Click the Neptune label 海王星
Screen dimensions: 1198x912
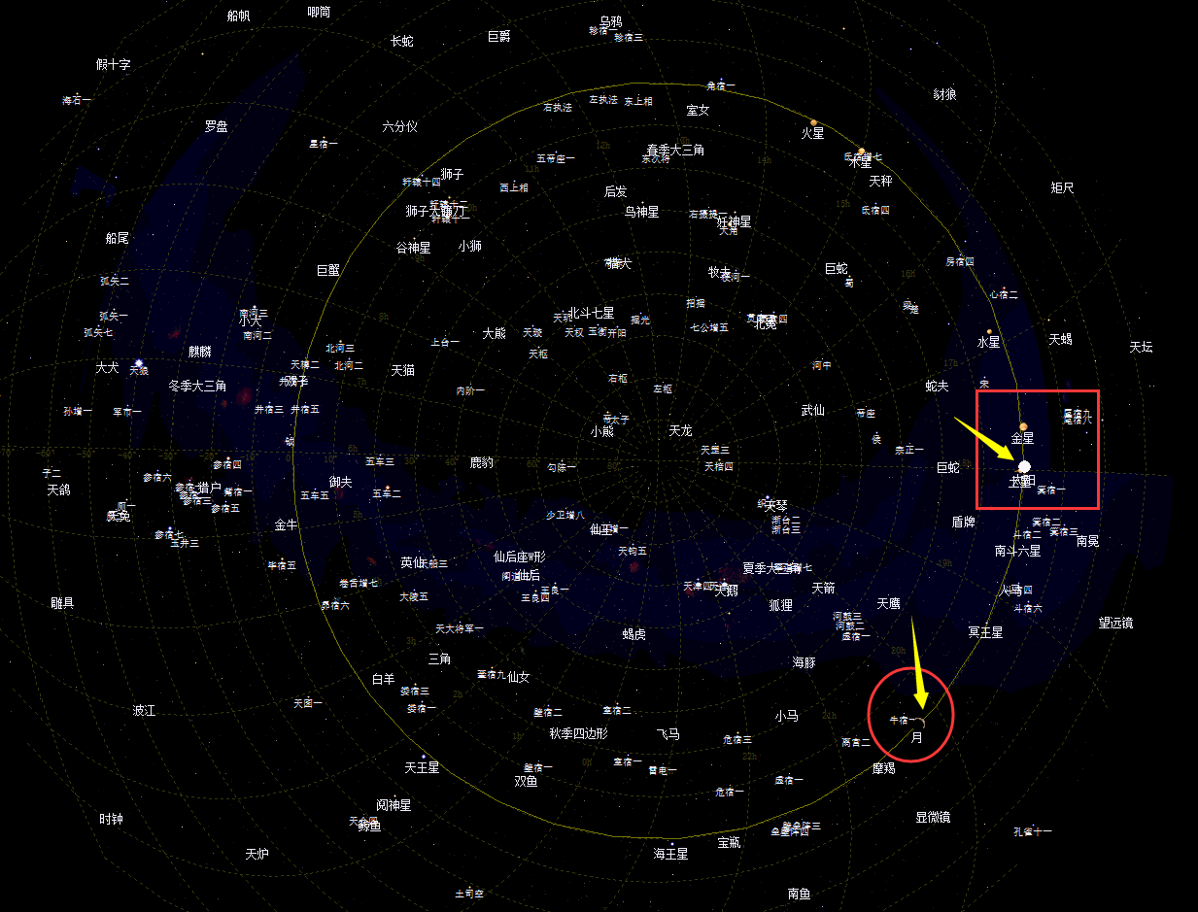670,854
